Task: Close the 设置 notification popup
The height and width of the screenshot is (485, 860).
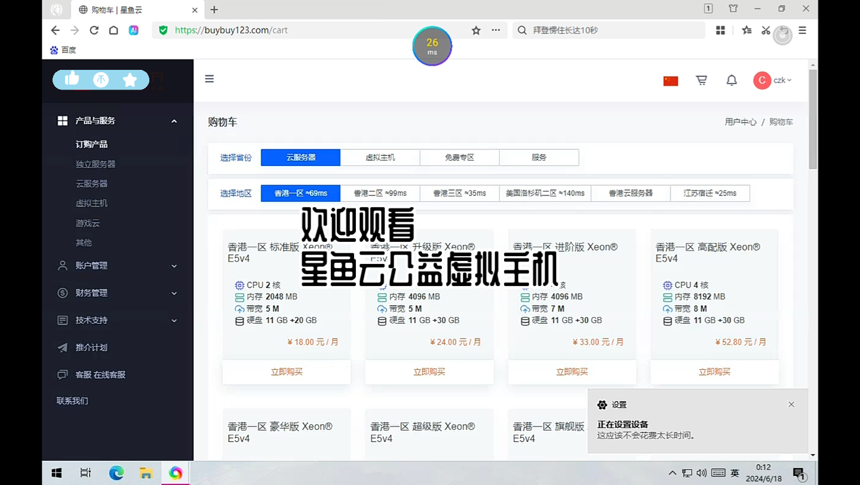Action: 791,404
